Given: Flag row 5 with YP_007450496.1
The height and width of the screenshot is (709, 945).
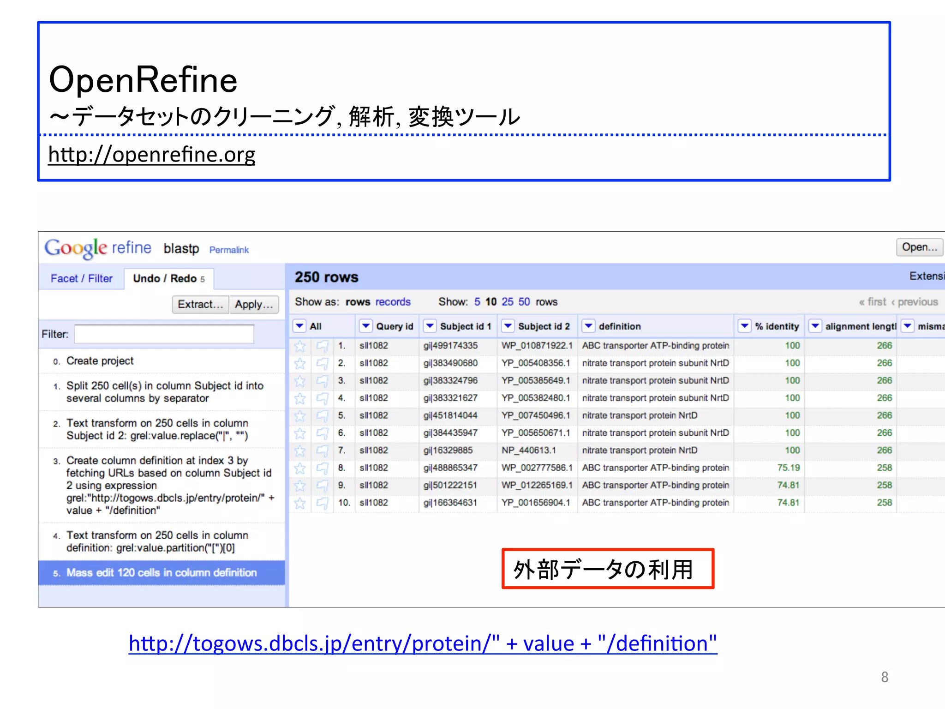Looking at the screenshot, I should [322, 415].
